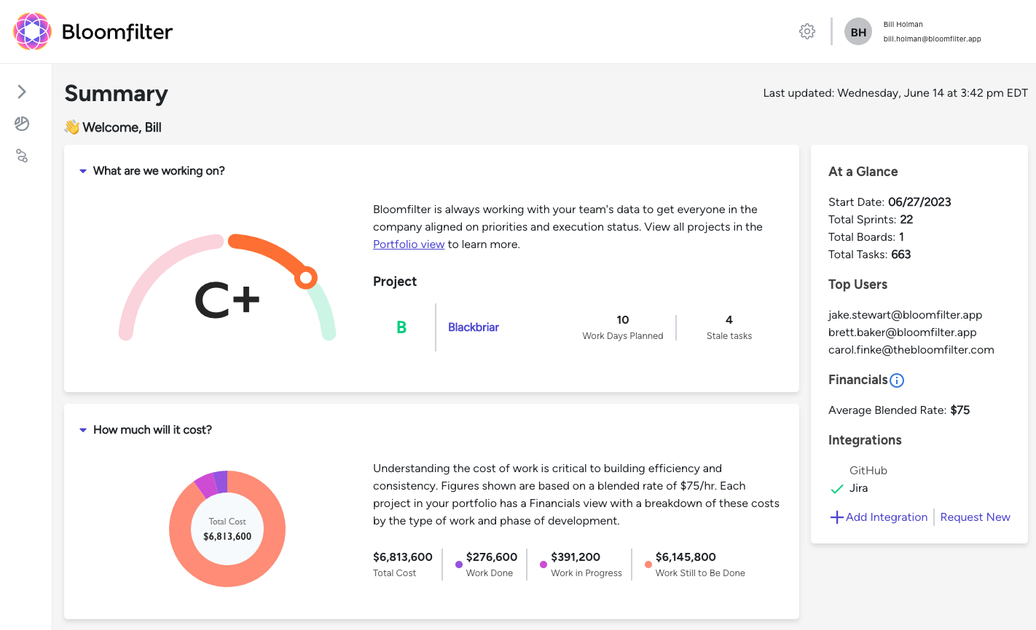Open the settings gear icon
1036x630 pixels.
[x=807, y=31]
